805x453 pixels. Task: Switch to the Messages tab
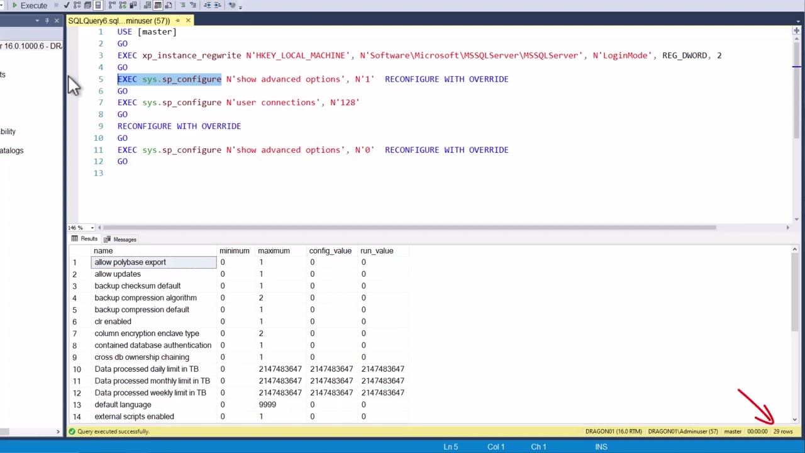119,239
